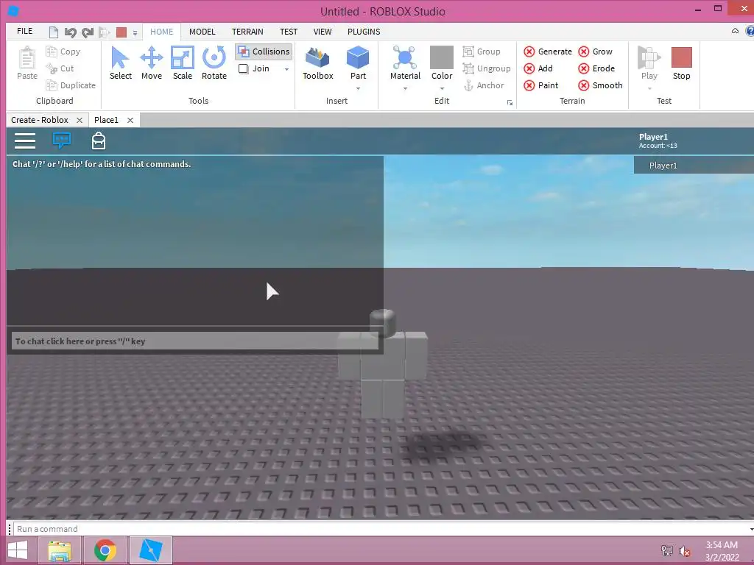Open File Explorer from taskbar
This screenshot has height=565, width=754.
(x=60, y=550)
